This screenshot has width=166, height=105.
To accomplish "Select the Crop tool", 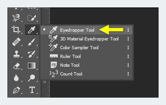I will (x=16, y=30).
